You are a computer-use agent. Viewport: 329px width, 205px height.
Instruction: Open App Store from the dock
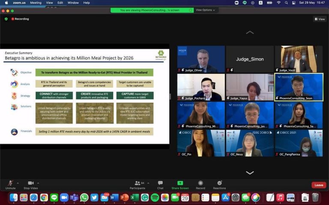pos(225,197)
